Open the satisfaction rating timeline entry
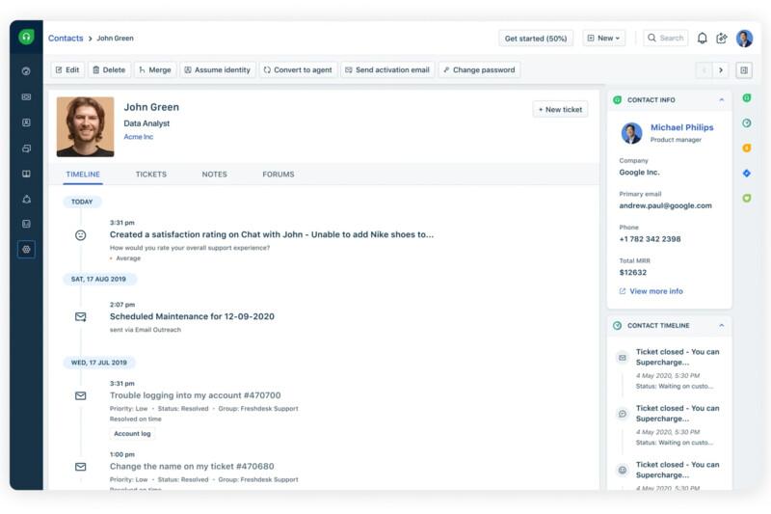The width and height of the screenshot is (771, 514). (x=272, y=234)
